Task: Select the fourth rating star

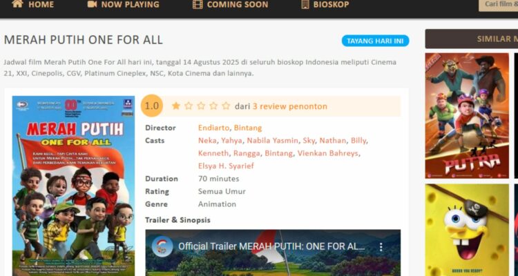Action: coord(213,106)
